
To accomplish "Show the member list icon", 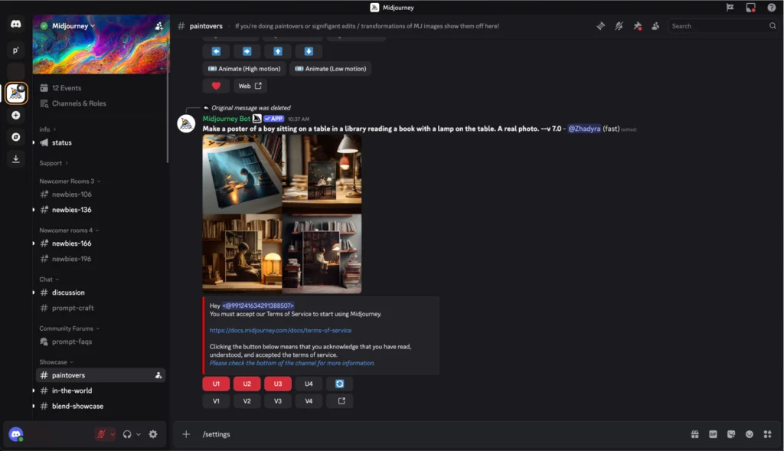I will click(656, 26).
